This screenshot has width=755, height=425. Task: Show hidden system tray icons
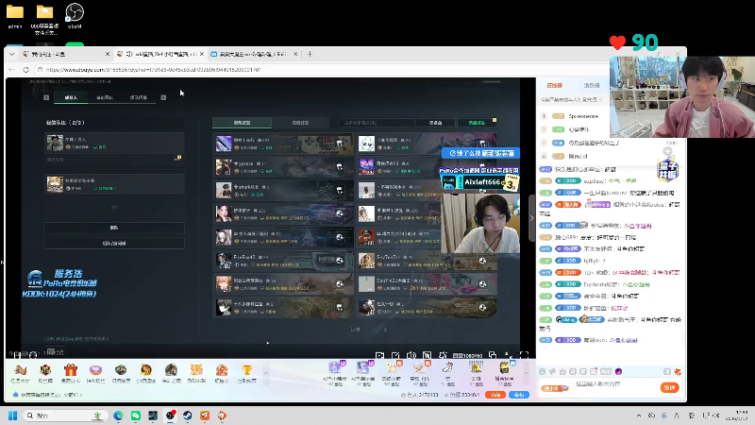pyautogui.click(x=639, y=416)
